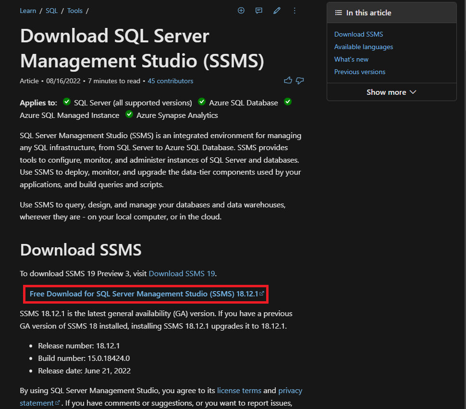Viewport: 466px width, 409px height.
Task: Click the Release date: June 21, 2022 bullet
Action: tap(85, 371)
